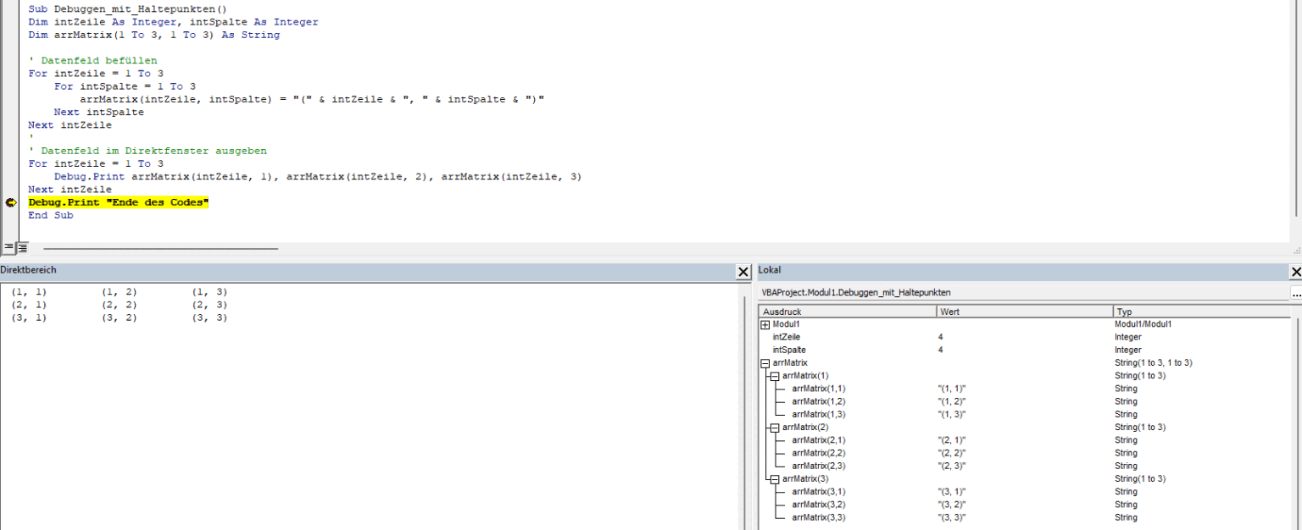The height and width of the screenshot is (530, 1302).
Task: Click the breakpoint indicator beside the highlighted line
Action: point(11,202)
